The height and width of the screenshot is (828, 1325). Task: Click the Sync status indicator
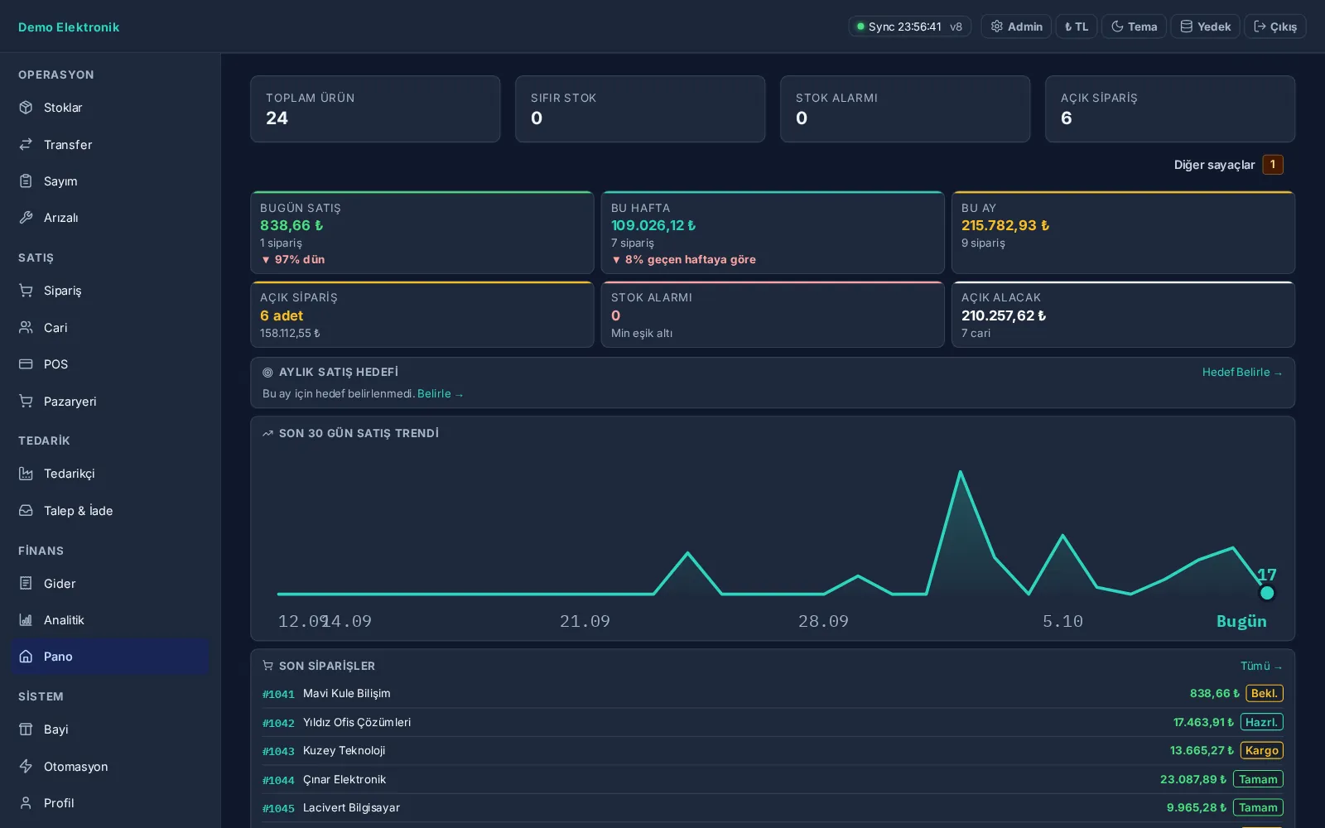(909, 26)
